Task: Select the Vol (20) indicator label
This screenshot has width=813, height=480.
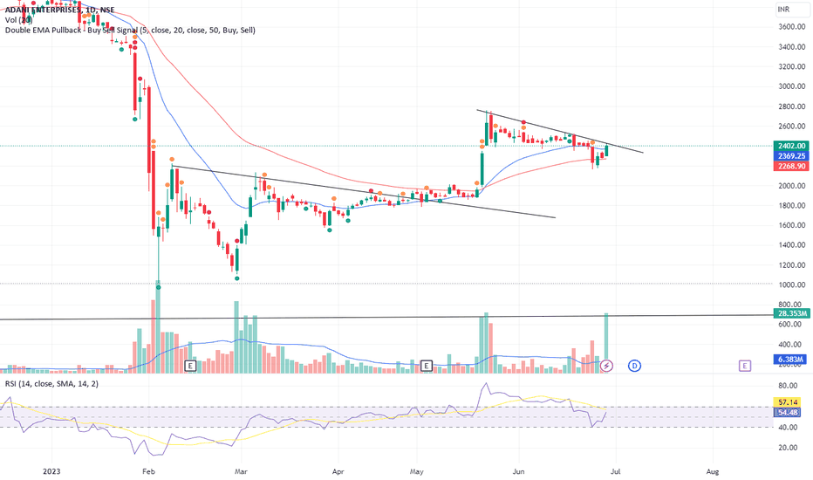Action: (x=18, y=20)
